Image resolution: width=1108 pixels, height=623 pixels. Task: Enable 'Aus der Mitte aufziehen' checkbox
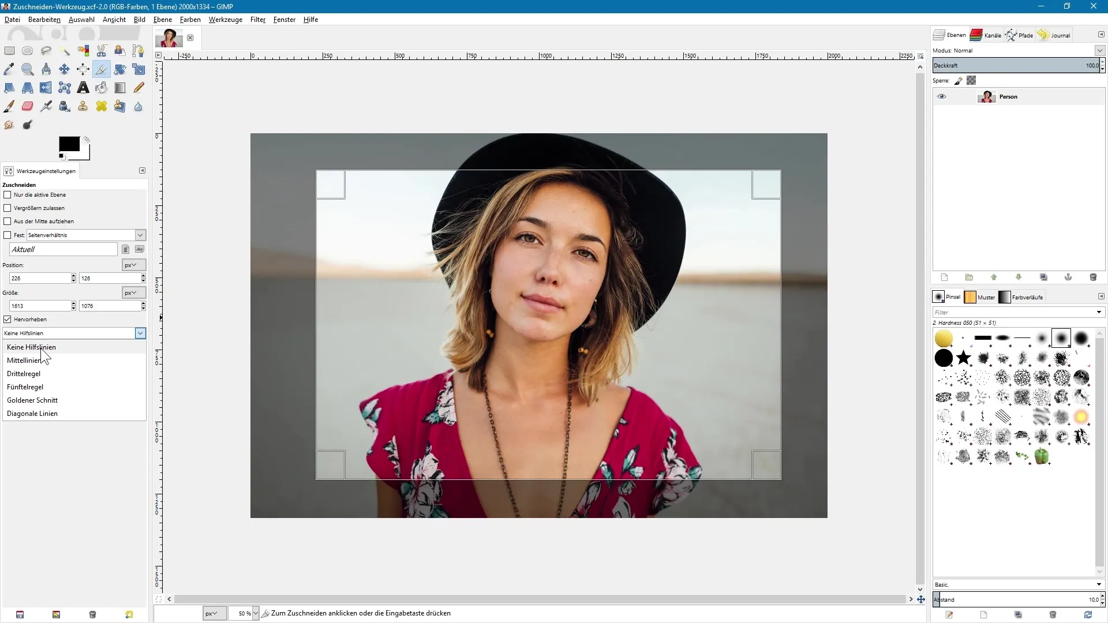tap(8, 222)
